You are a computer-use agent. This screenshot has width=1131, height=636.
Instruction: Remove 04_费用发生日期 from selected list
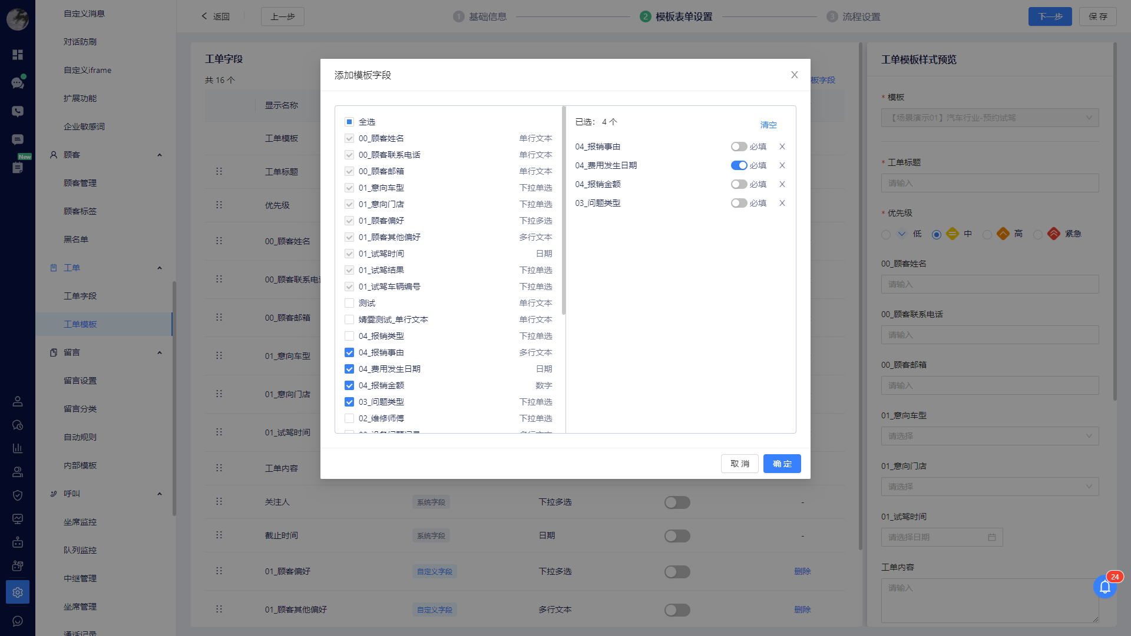pos(782,165)
